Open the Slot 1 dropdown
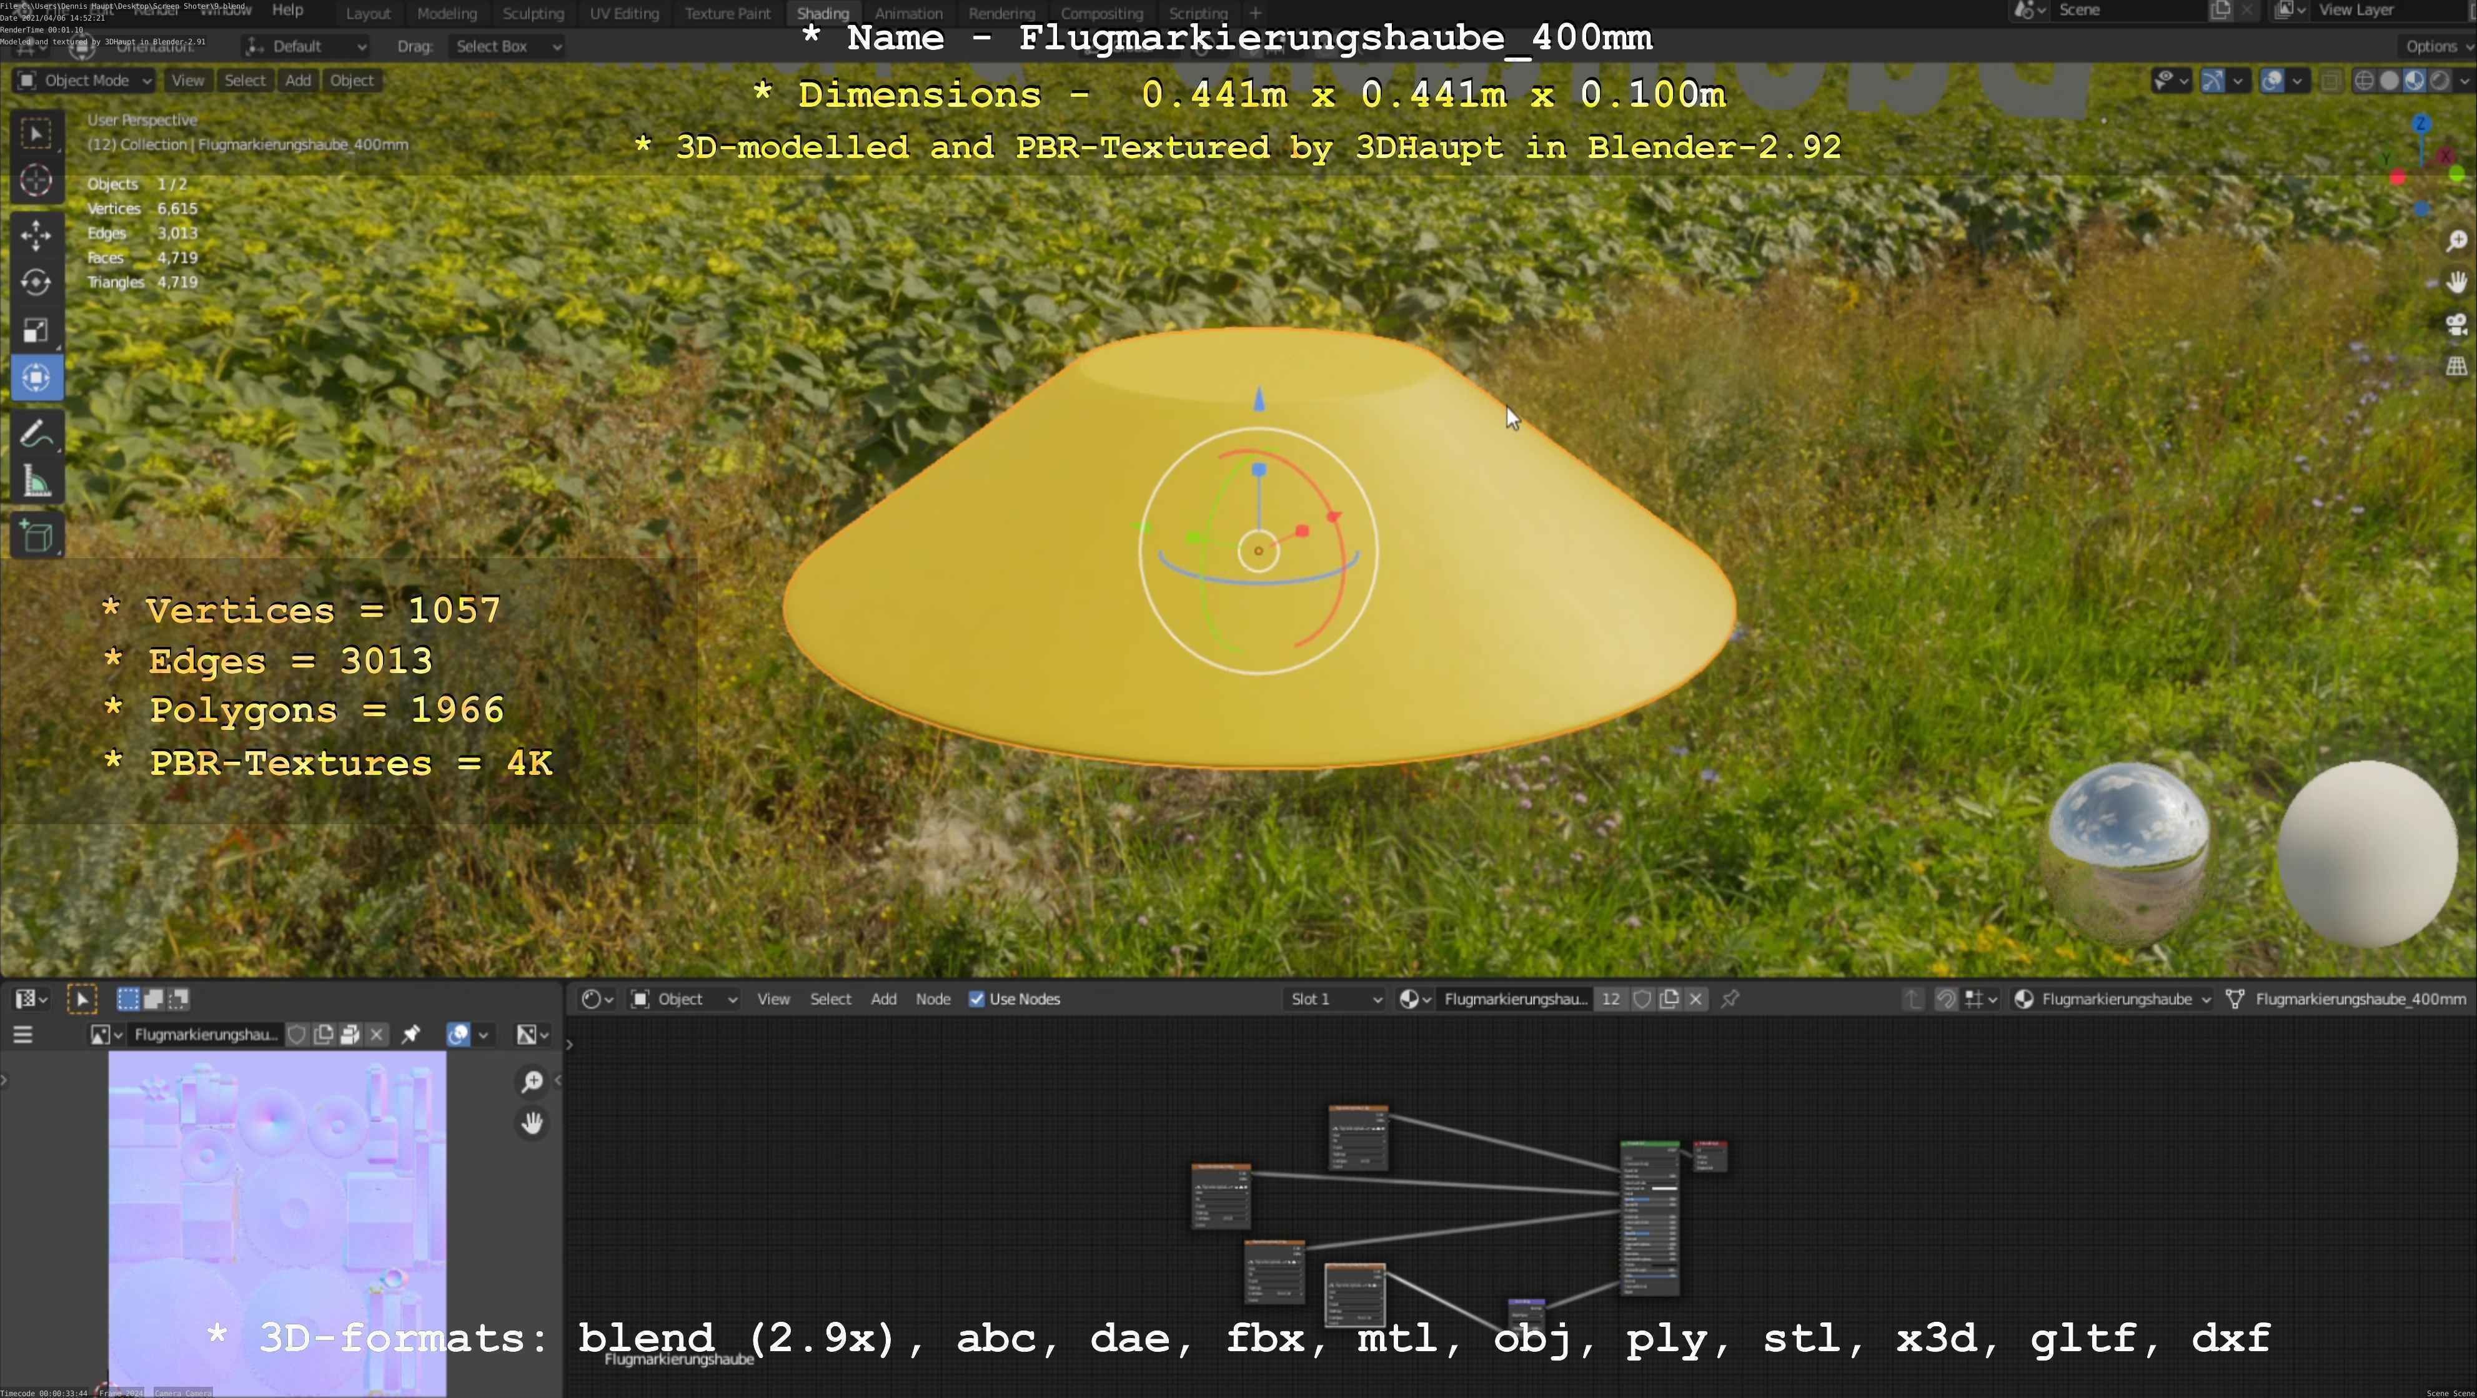Viewport: 2477px width, 1398px height. coord(1334,999)
